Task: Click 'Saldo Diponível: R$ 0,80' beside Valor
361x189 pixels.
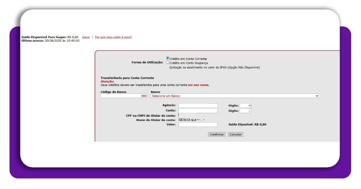Action: point(247,124)
